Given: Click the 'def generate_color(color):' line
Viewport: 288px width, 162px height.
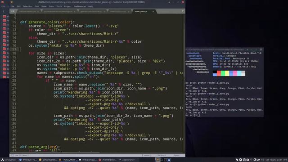Looking at the screenshot, I should 47,22.
